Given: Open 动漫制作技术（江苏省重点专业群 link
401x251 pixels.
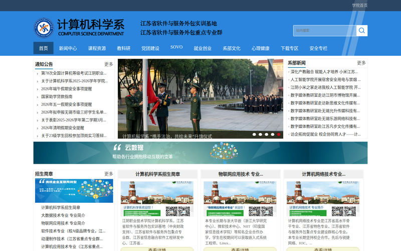Looking at the screenshot, I should (x=72, y=239).
